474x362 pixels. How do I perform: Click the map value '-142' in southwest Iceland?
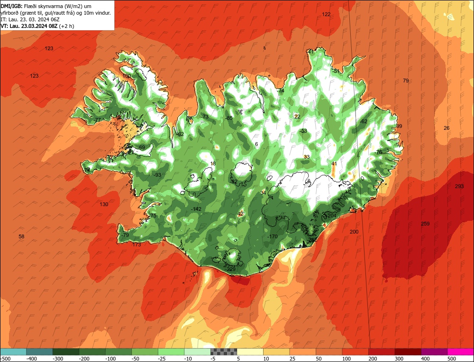[x=196, y=209]
